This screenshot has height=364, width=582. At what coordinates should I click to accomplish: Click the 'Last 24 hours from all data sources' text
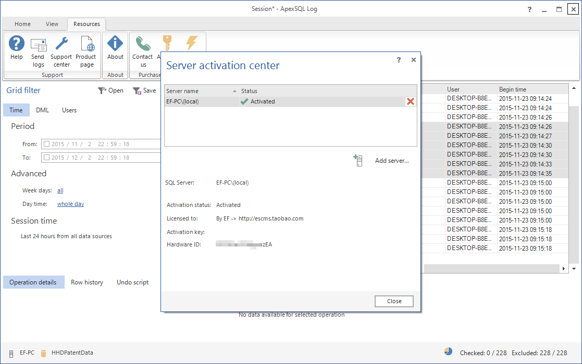pyautogui.click(x=66, y=236)
